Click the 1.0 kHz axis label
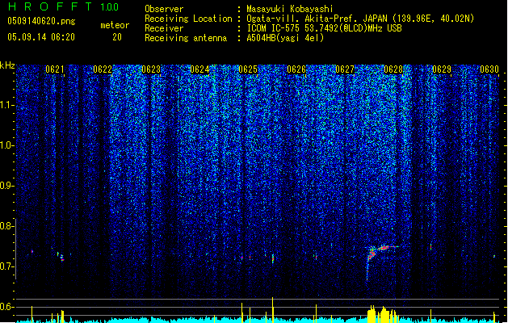The width and height of the screenshot is (508, 323). (6, 145)
